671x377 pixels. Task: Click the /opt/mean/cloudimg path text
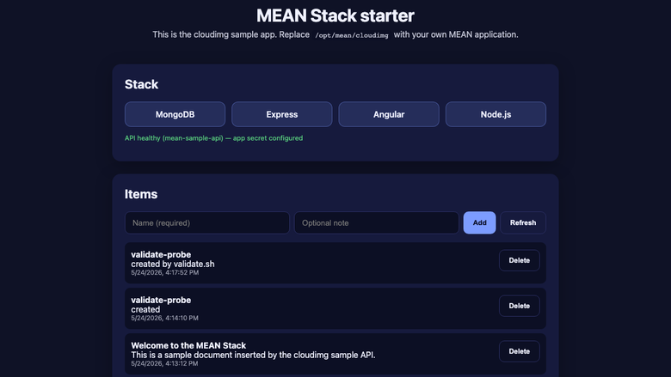coord(352,35)
